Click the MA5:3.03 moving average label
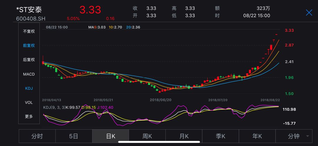The width and height of the screenshot is (318, 146). [97, 27]
